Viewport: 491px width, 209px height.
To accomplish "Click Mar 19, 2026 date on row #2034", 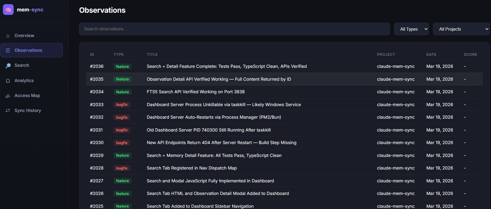I will tap(440, 92).
